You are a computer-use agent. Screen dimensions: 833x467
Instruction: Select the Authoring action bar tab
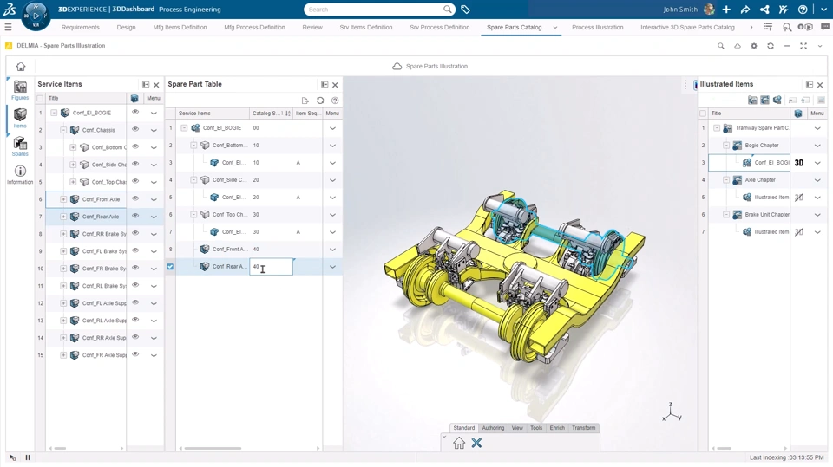click(x=493, y=428)
